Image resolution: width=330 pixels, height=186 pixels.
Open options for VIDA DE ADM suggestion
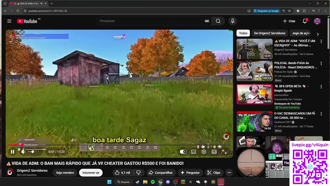321,41
